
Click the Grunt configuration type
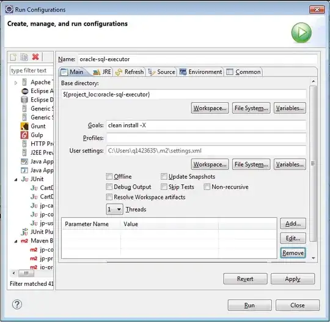(33, 126)
